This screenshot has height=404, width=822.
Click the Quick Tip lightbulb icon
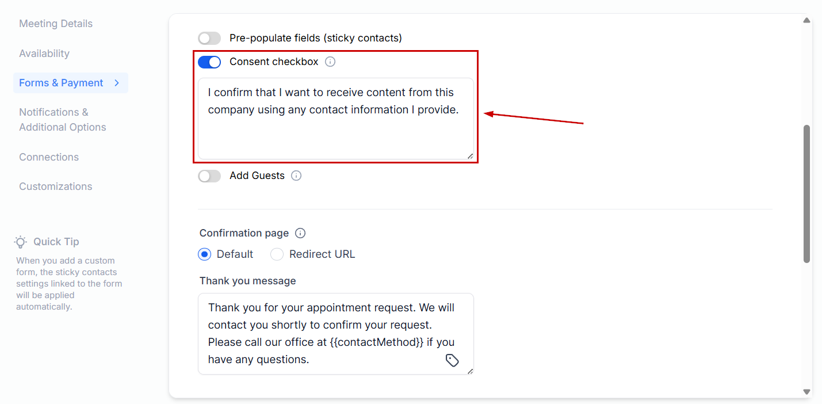click(21, 242)
